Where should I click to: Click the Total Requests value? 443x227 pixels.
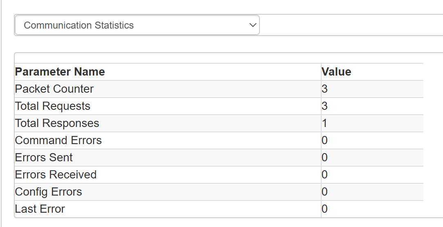pyautogui.click(x=324, y=106)
